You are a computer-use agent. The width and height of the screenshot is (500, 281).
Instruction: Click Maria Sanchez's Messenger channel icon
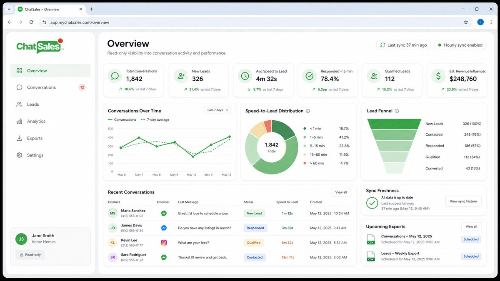(x=164, y=213)
